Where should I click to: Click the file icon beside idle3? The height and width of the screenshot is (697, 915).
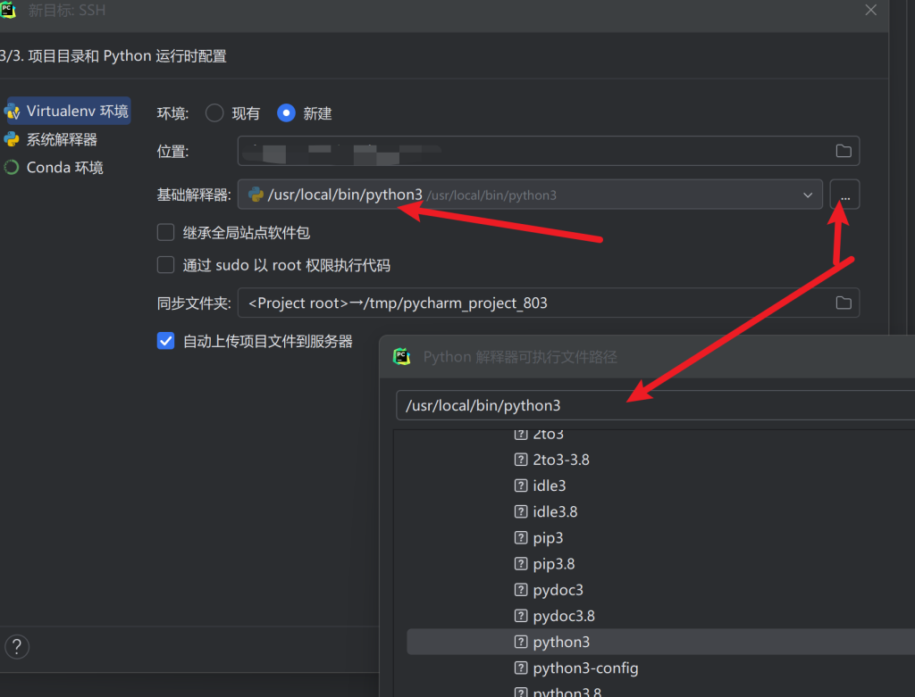[521, 486]
